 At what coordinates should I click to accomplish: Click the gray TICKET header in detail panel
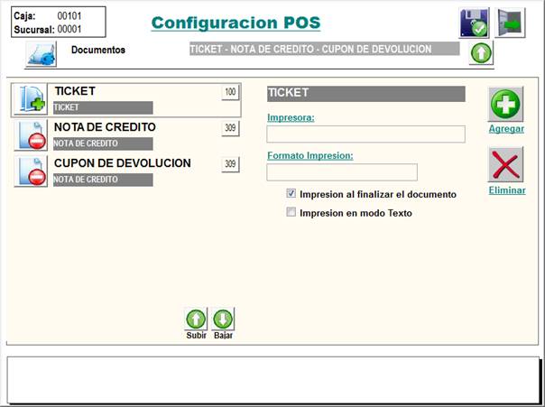(366, 94)
